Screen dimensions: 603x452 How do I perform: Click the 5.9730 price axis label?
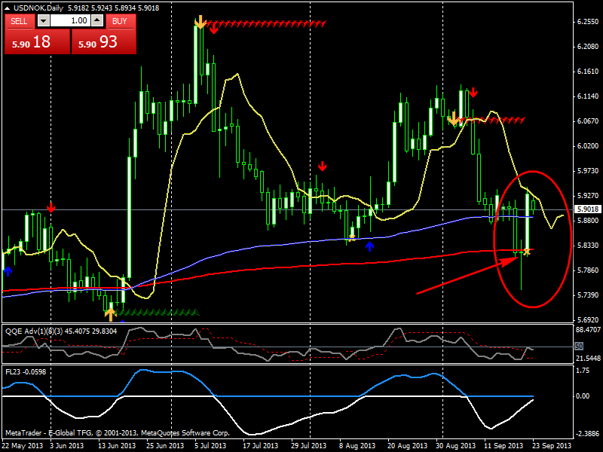(x=588, y=171)
